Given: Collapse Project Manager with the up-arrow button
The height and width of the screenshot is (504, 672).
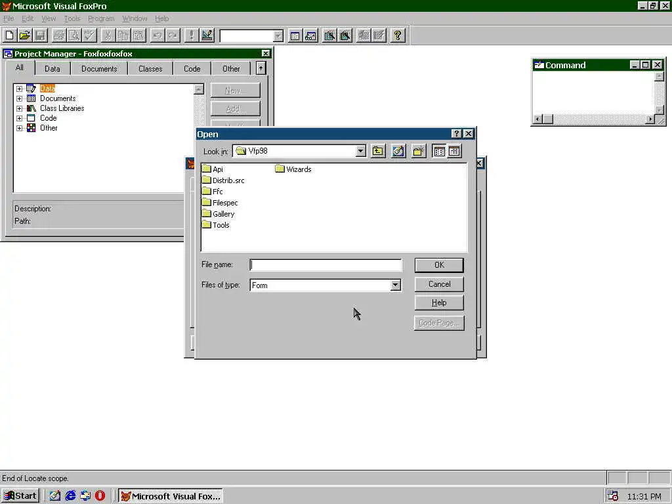Looking at the screenshot, I should coord(261,68).
